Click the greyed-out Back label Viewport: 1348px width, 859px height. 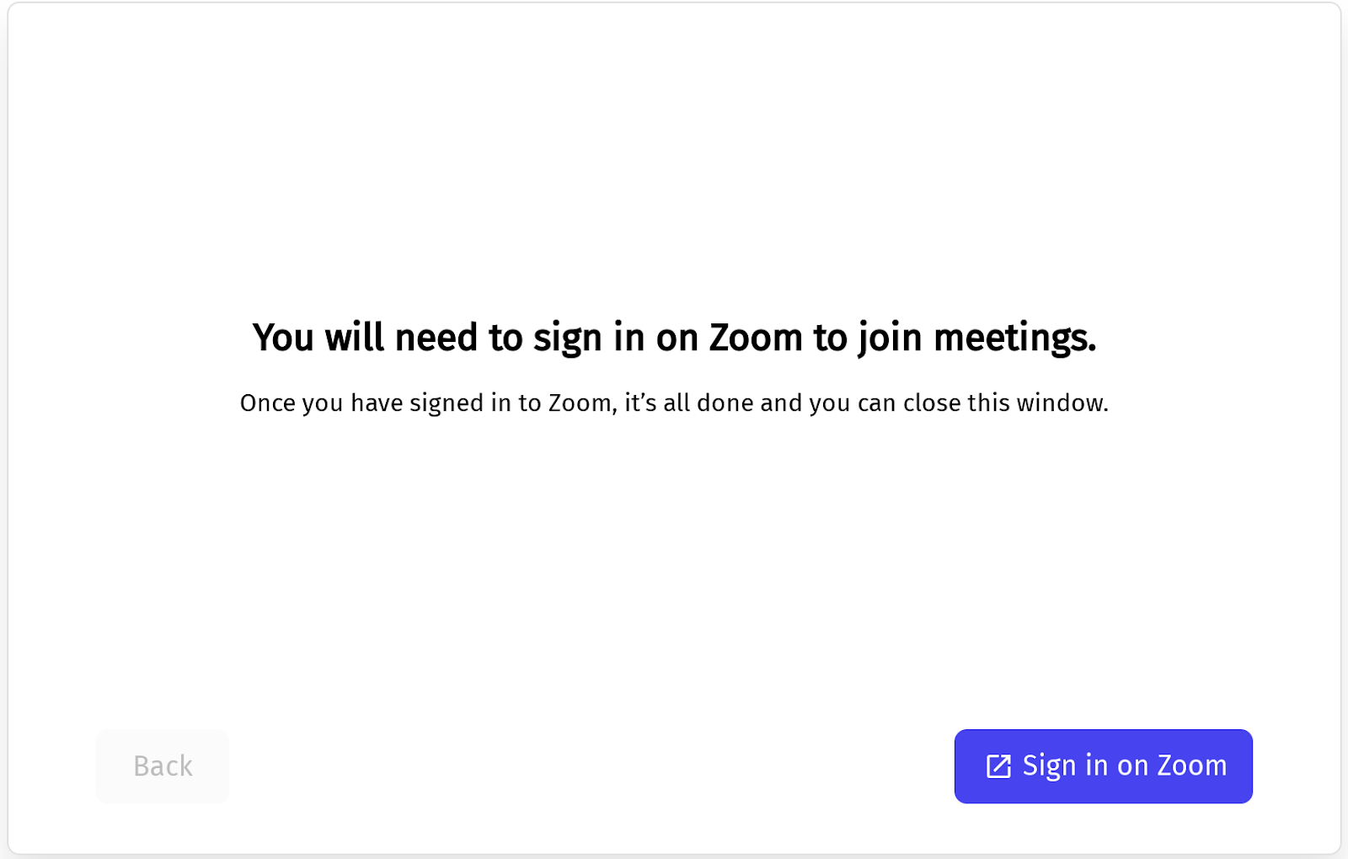click(x=163, y=766)
